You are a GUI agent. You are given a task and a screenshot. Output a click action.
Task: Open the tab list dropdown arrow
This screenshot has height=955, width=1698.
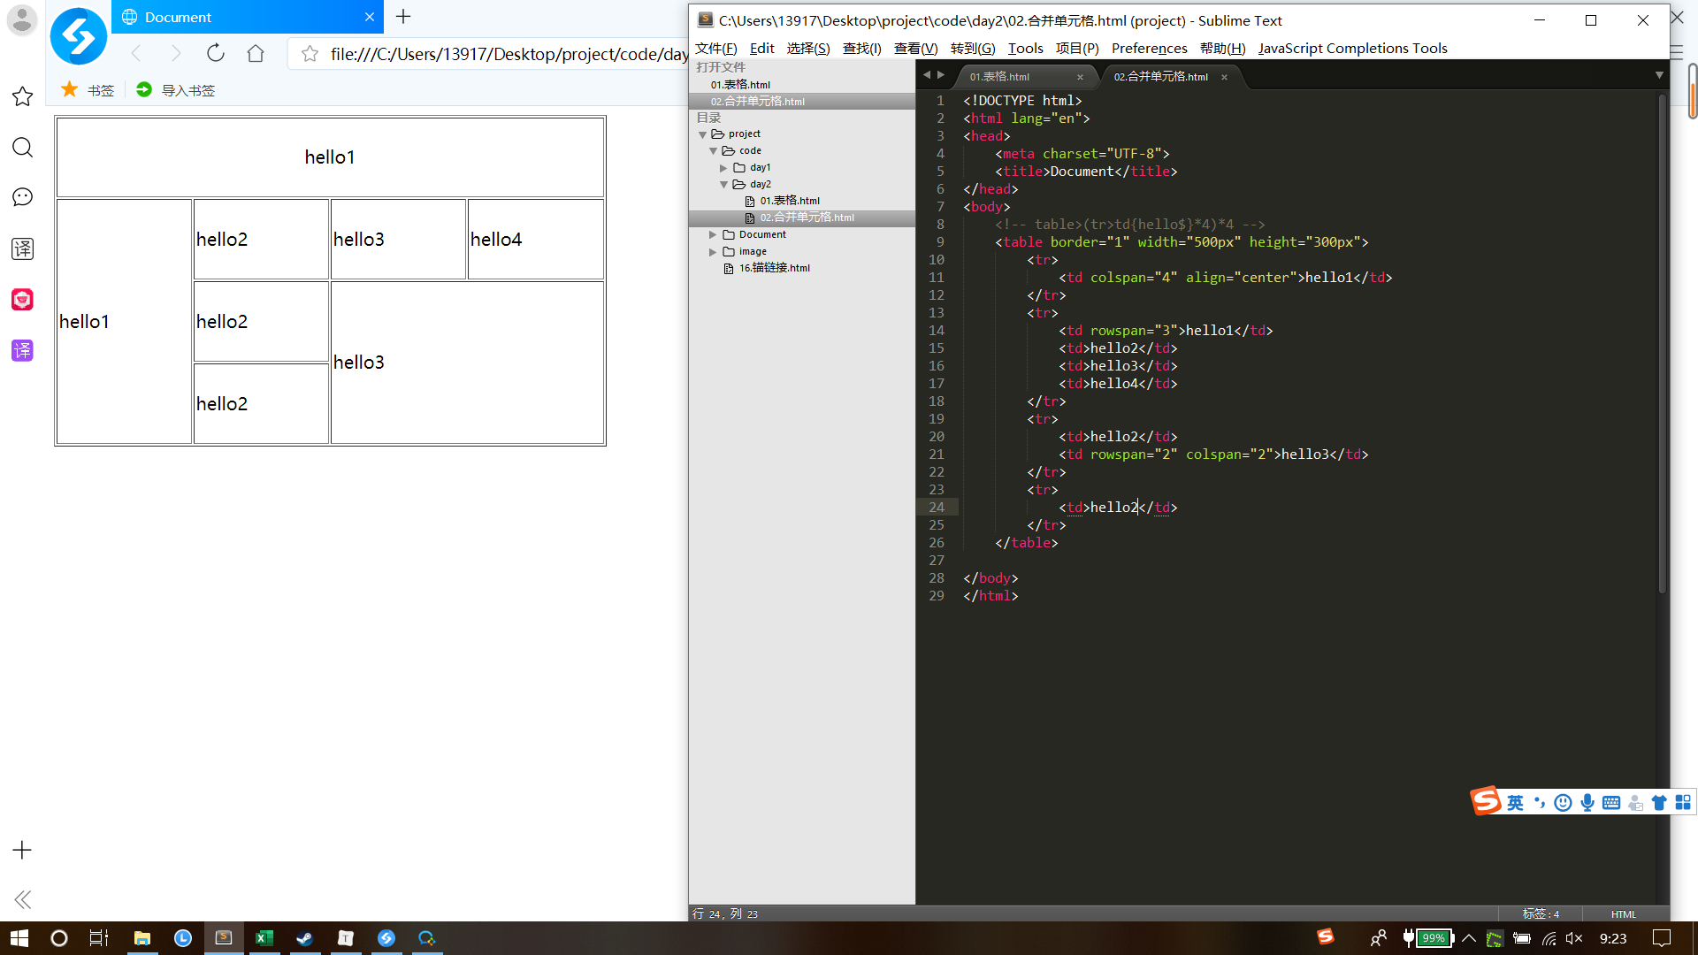[x=1659, y=76]
